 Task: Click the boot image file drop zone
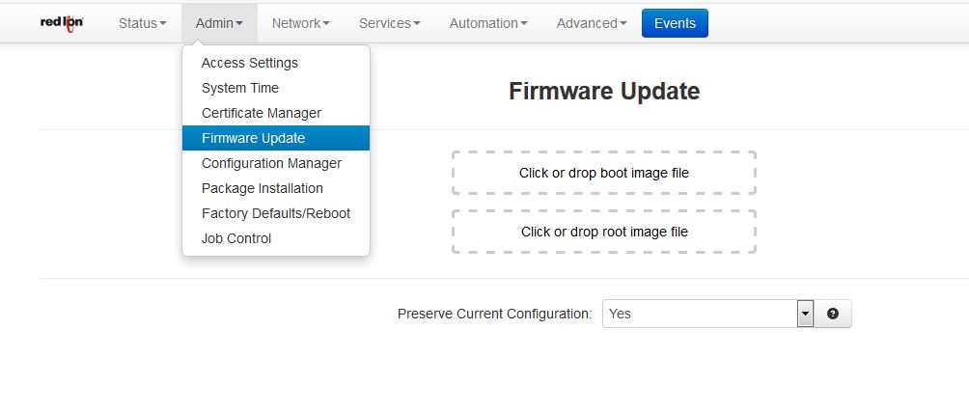[x=604, y=173]
